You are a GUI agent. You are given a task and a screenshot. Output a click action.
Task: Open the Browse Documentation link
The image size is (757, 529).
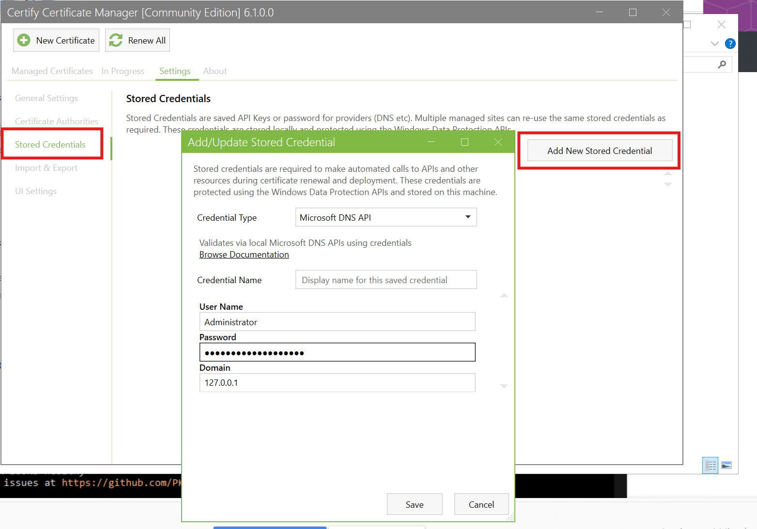click(244, 255)
